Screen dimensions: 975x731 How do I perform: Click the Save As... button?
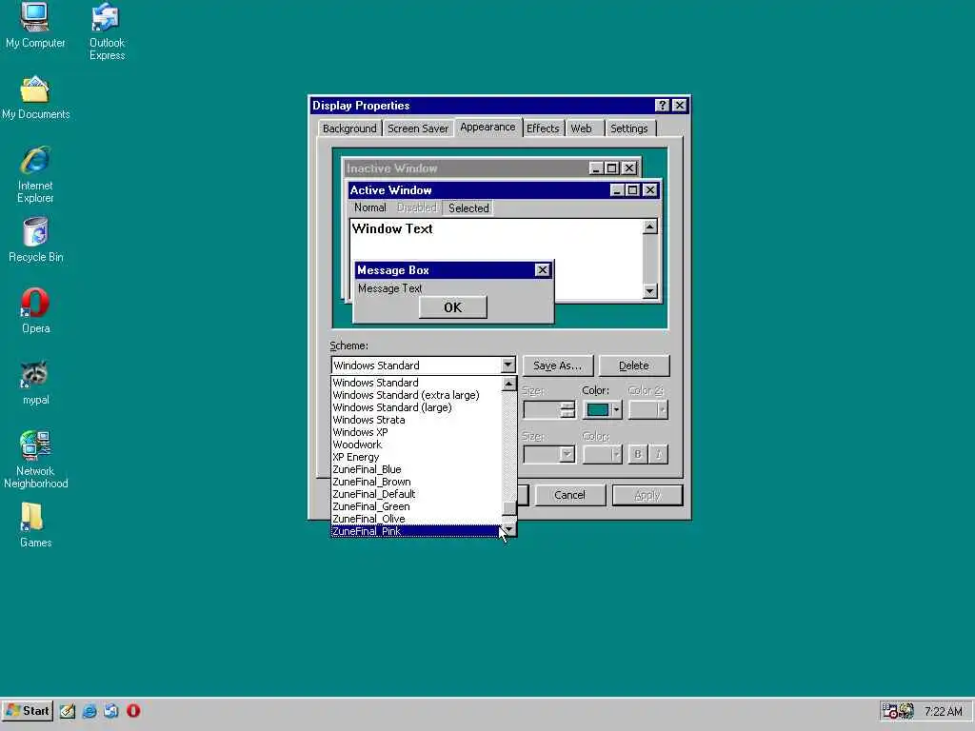point(558,365)
